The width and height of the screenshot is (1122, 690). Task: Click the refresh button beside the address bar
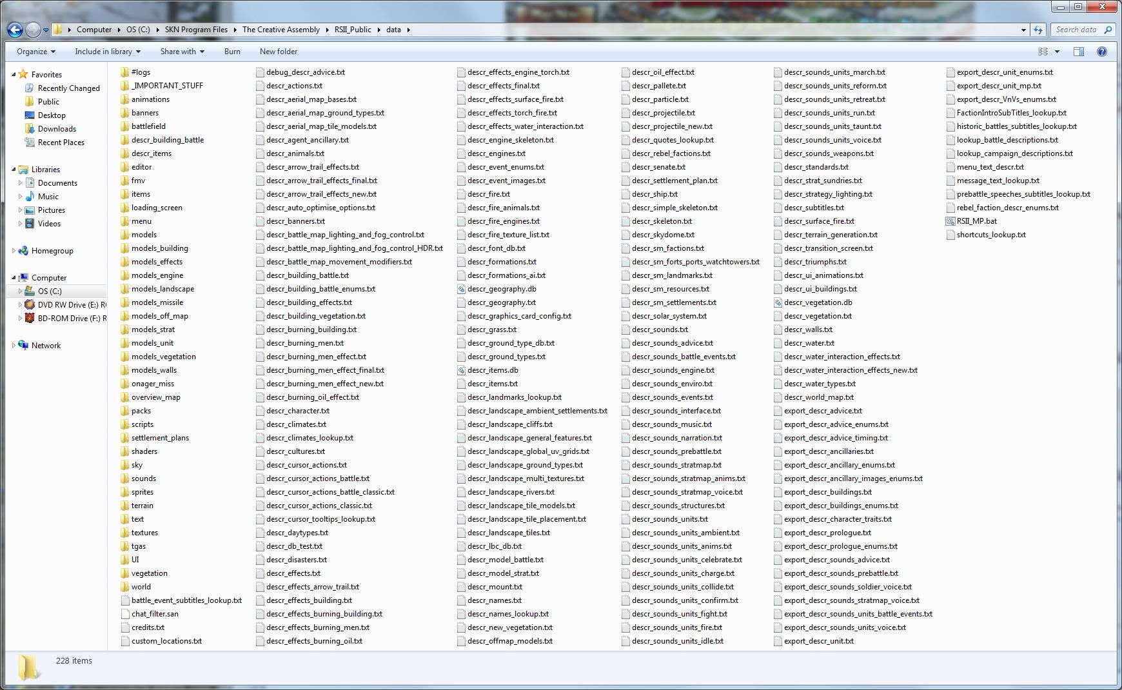tap(1038, 30)
